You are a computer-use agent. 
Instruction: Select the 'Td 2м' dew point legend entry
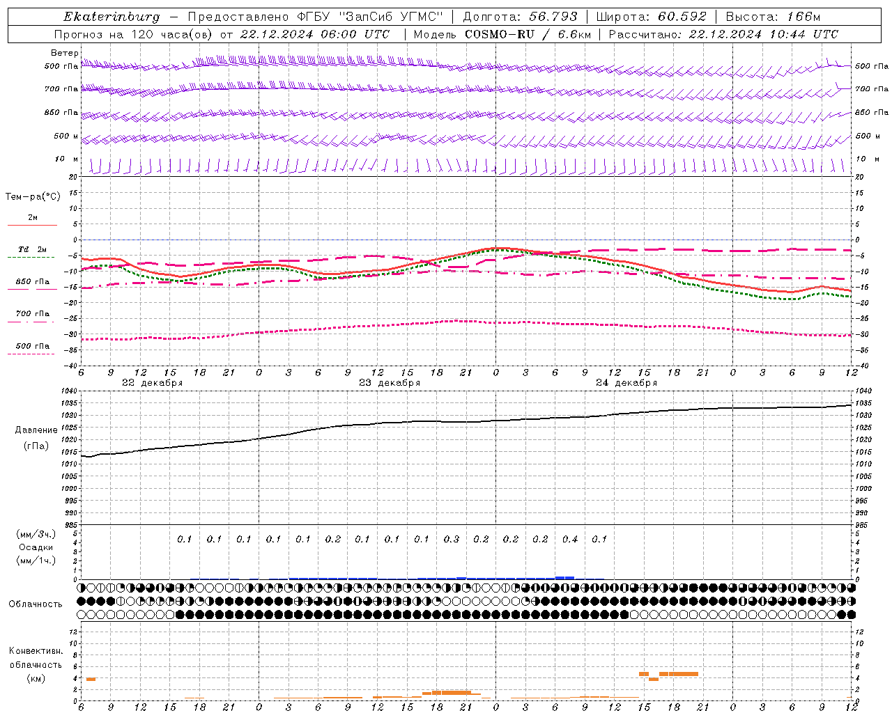[32, 249]
